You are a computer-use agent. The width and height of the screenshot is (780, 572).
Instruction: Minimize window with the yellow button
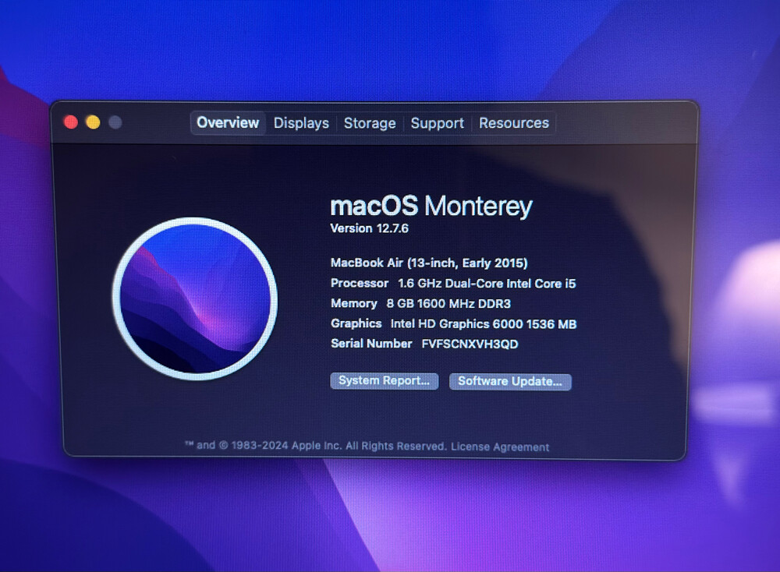tap(93, 122)
